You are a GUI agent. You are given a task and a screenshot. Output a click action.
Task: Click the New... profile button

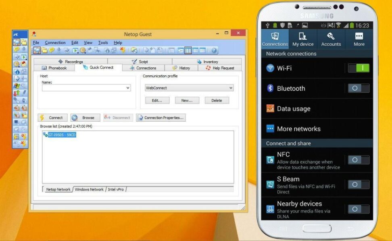tap(187, 100)
